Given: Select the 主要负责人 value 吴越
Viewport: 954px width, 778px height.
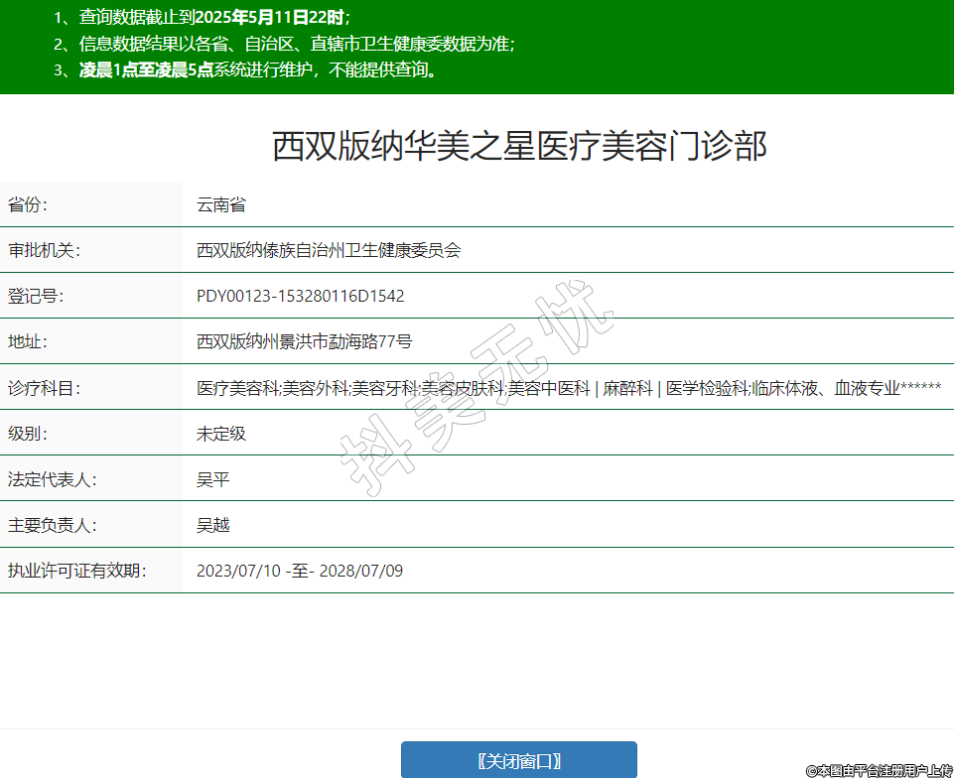Looking at the screenshot, I should pyautogui.click(x=212, y=525).
